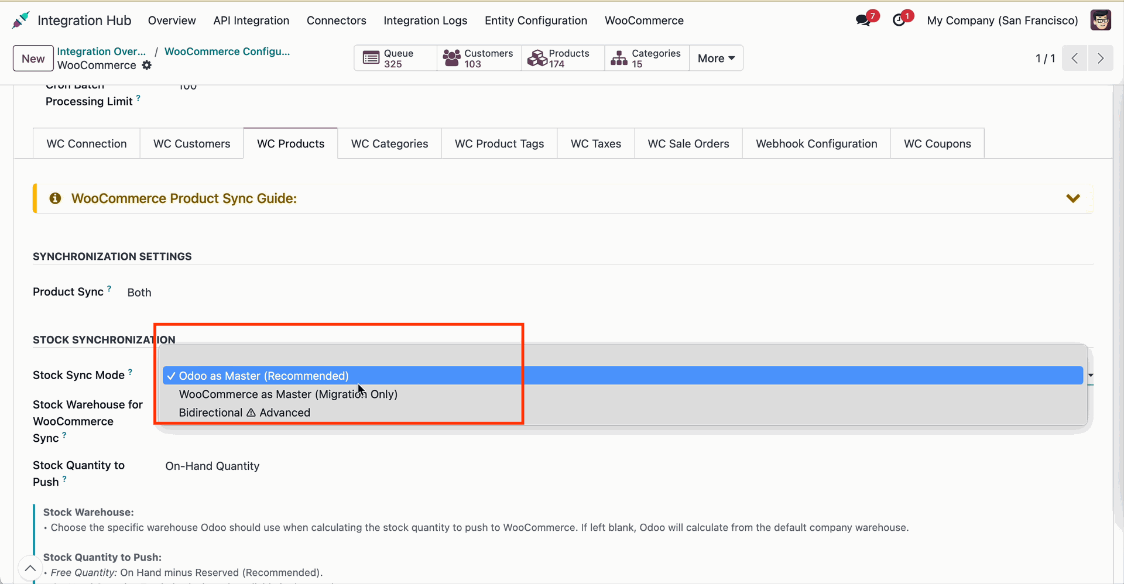Image resolution: width=1124 pixels, height=584 pixels.
Task: Click help icon beside Stock Warehouse Sync label
Action: click(x=64, y=435)
